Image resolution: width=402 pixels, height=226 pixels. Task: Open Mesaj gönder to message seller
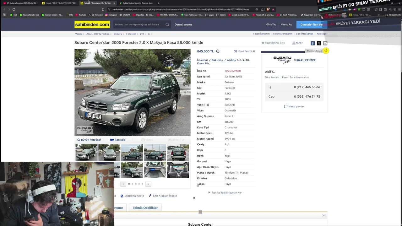294,106
